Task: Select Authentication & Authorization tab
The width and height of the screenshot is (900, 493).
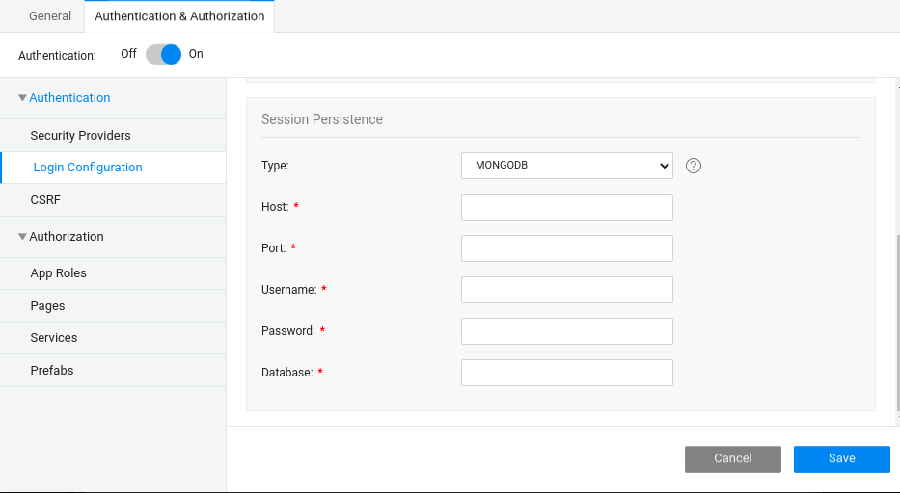Action: (x=179, y=16)
